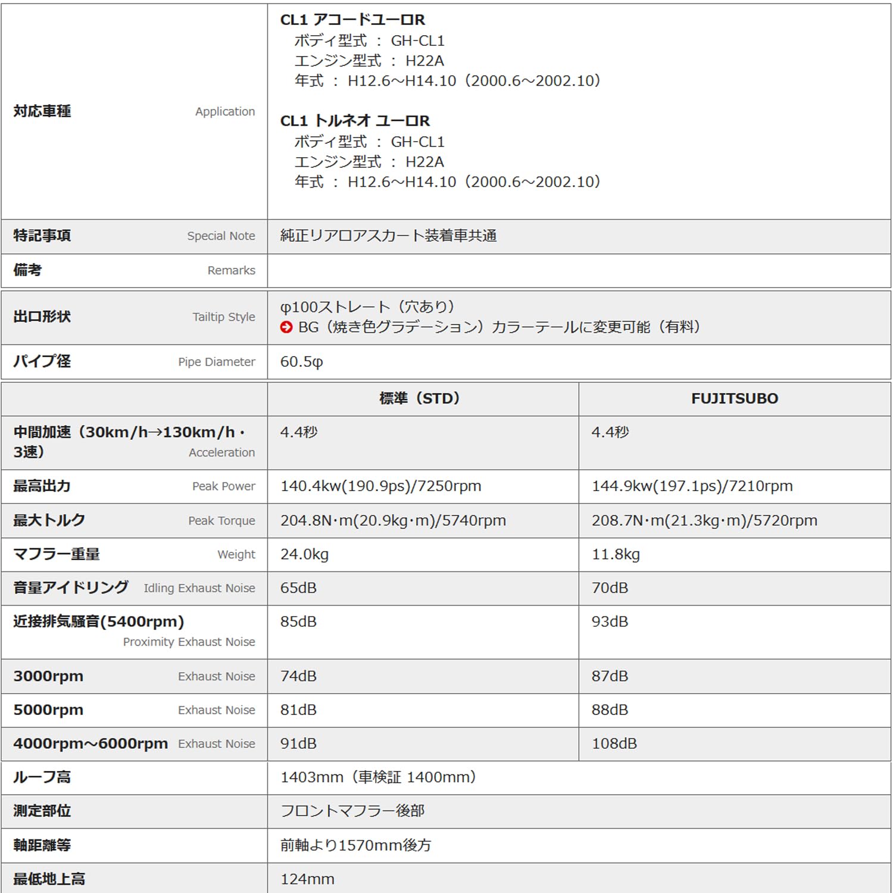
Task: Select the text "φ100ストレート（穴あり）"
Action: [x=367, y=307]
